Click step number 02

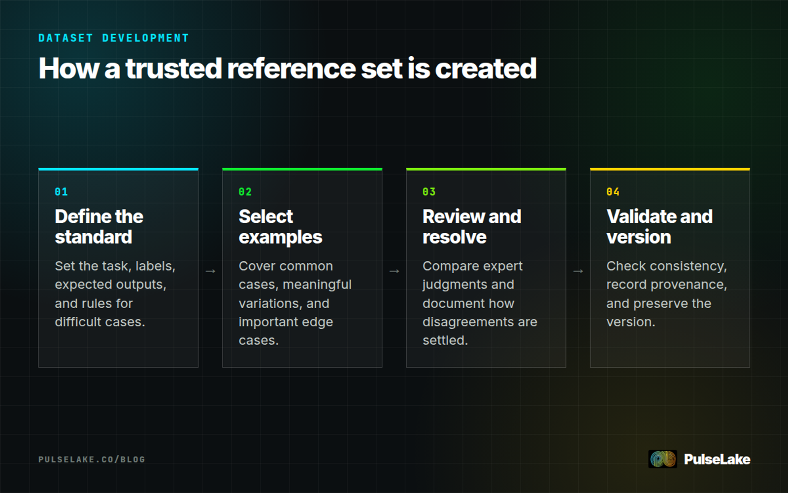[x=245, y=192]
